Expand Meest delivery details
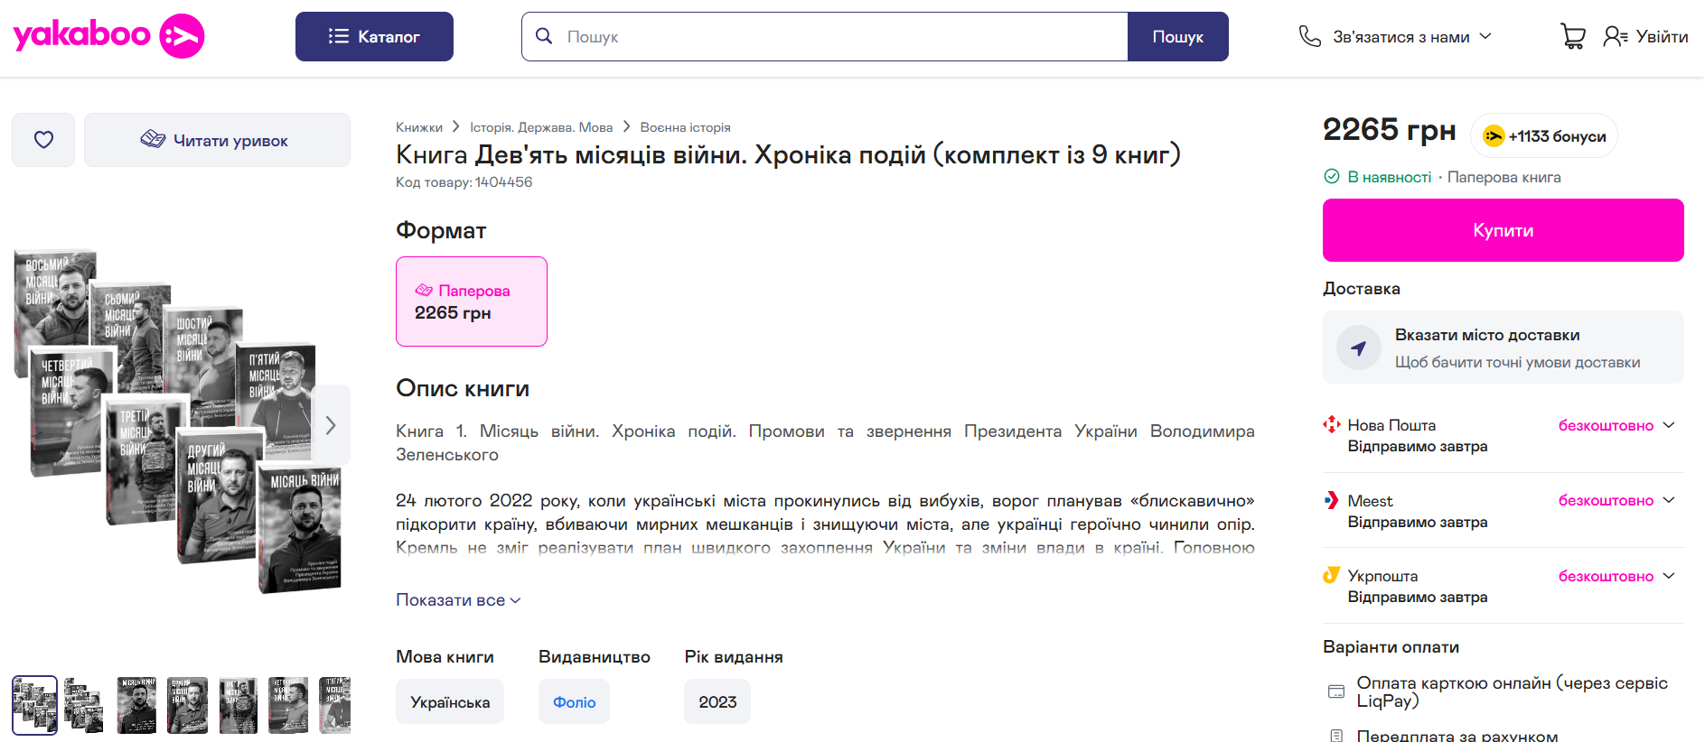 point(1669,500)
